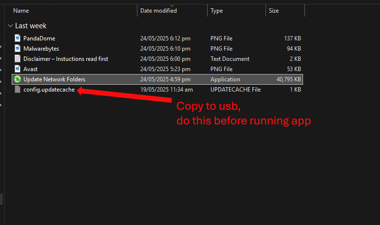Screen dimensions: 380x225
Task: Click the Text Document type cell
Action: click(230, 58)
